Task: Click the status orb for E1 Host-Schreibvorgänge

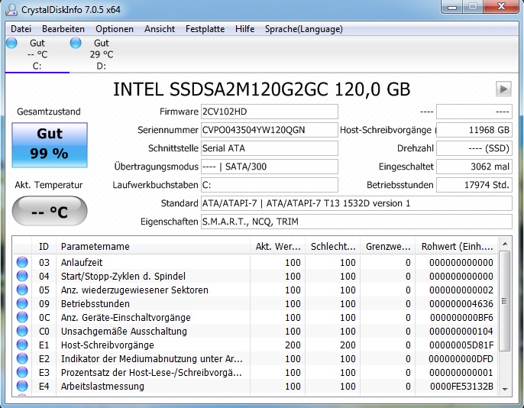Action: (22, 345)
